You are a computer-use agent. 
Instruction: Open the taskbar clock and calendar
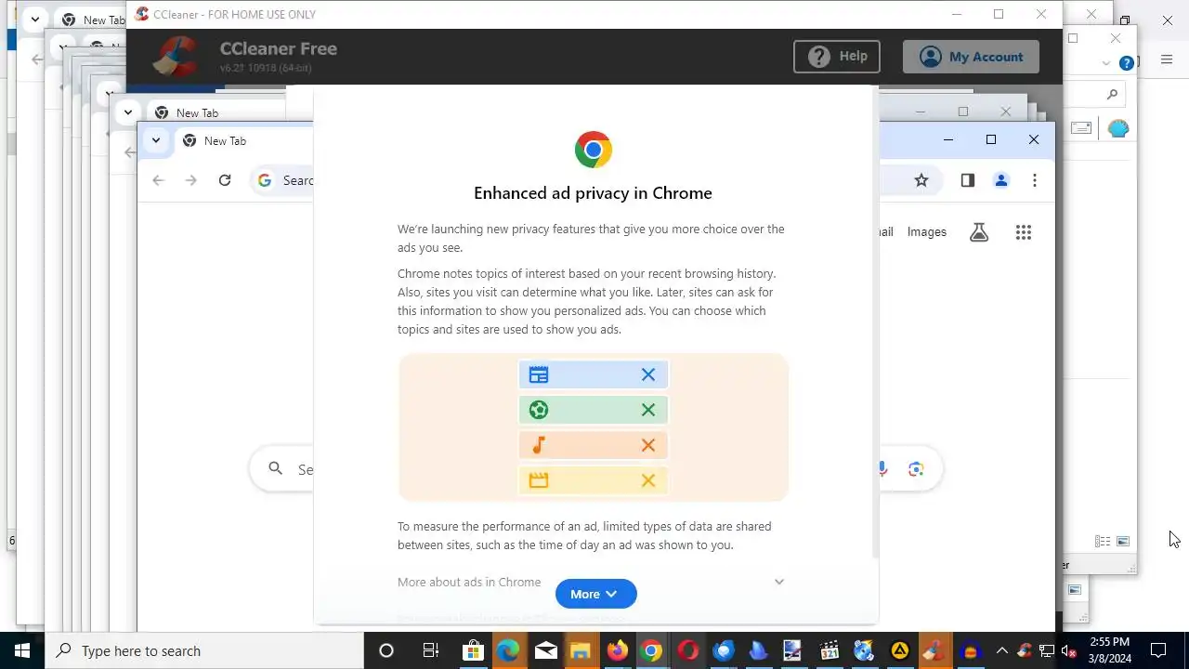pos(1109,650)
